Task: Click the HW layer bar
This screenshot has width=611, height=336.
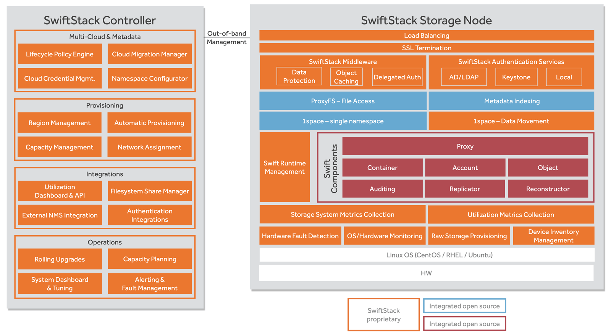Action: pyautogui.click(x=427, y=273)
